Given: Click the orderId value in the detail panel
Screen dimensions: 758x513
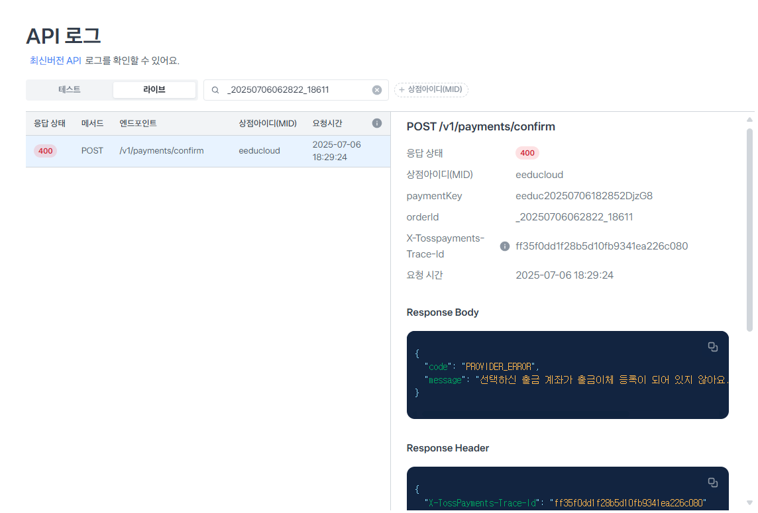Looking at the screenshot, I should tap(574, 217).
